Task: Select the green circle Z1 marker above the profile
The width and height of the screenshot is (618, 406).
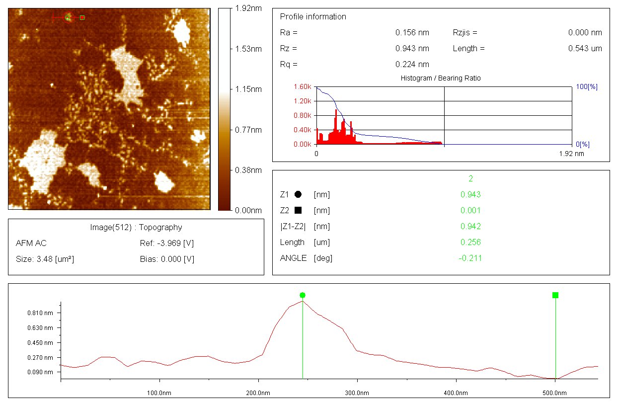Action: [303, 295]
